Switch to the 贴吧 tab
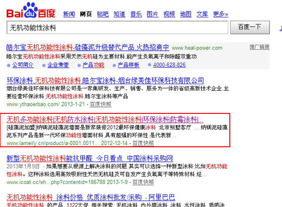Viewport: 282px width, 207px height. tap(102, 14)
